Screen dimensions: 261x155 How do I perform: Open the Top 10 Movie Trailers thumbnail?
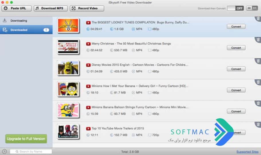coord(68,131)
